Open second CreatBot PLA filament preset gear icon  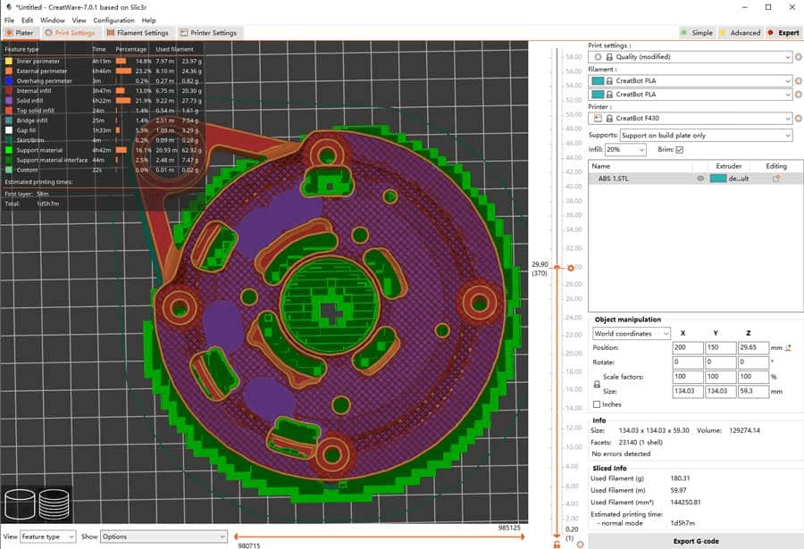pos(799,95)
